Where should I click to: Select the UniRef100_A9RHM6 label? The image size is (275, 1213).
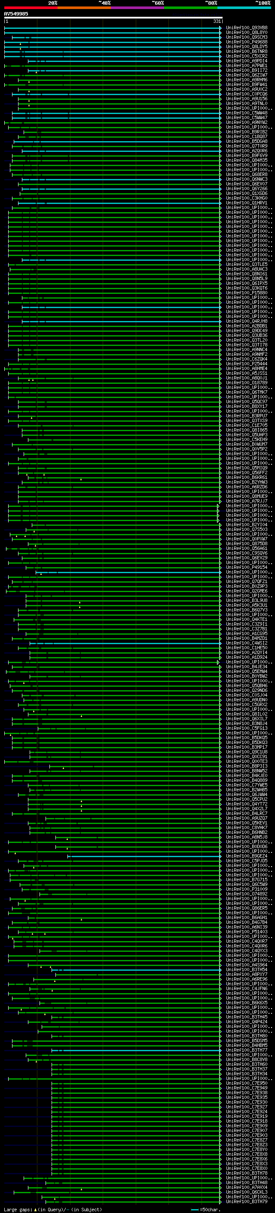pyautogui.click(x=247, y=80)
